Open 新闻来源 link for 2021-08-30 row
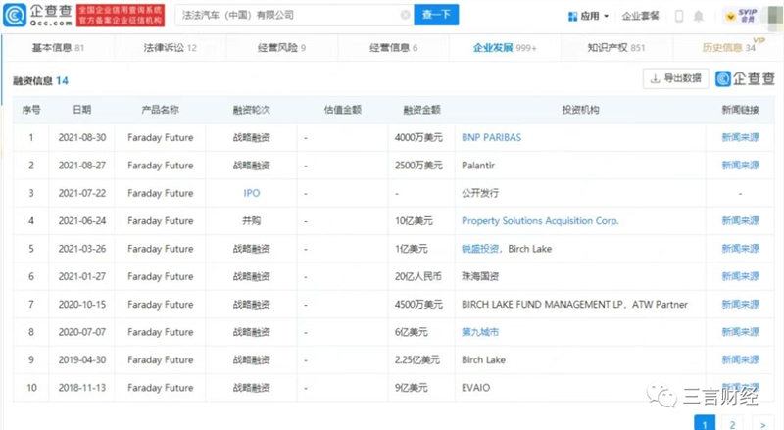This screenshot has width=784, height=430. tap(740, 137)
